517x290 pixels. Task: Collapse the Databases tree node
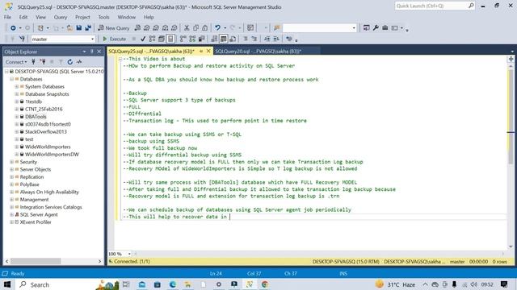point(11,79)
